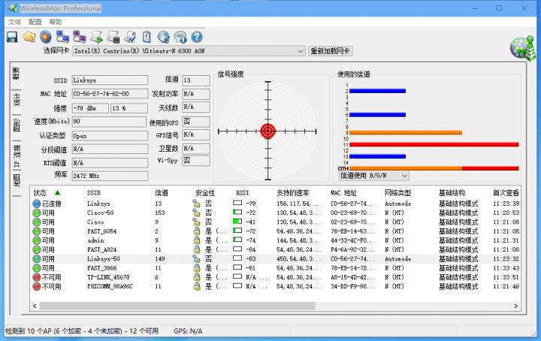Click the green status icon for Cisco-5G
The width and height of the screenshot is (541, 341).
[37, 213]
